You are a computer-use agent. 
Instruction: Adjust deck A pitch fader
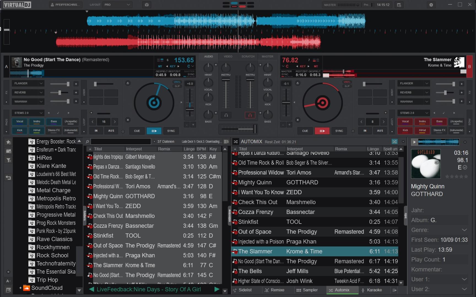(190, 109)
